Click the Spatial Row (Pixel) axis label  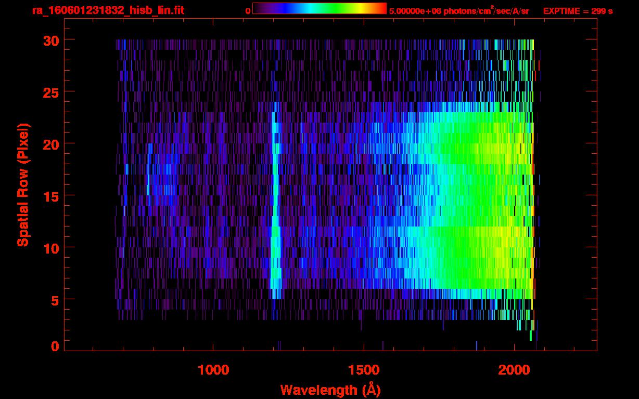(x=23, y=184)
